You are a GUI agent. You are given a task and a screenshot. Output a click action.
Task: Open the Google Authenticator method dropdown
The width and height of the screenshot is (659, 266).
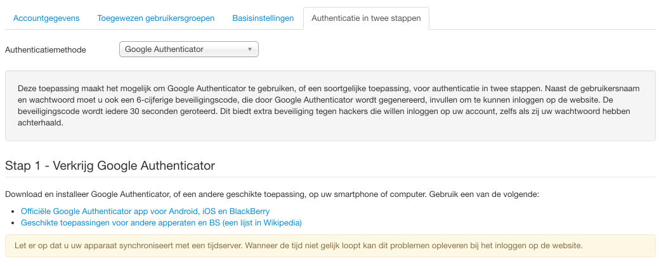coord(184,49)
